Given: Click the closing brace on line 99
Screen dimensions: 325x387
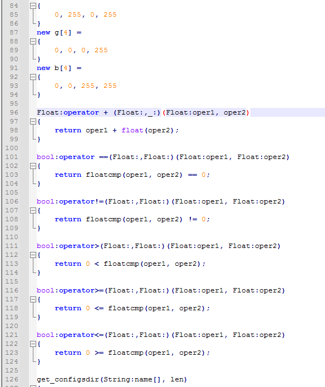Looking at the screenshot, I should click(39, 139).
